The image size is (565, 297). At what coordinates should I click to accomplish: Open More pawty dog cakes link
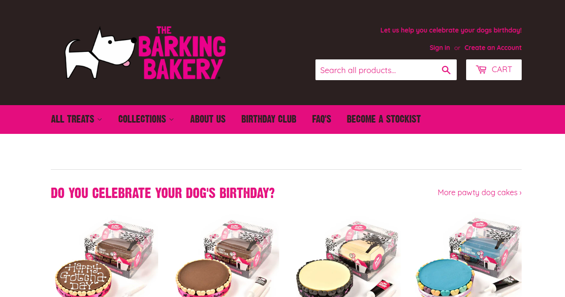[480, 192]
